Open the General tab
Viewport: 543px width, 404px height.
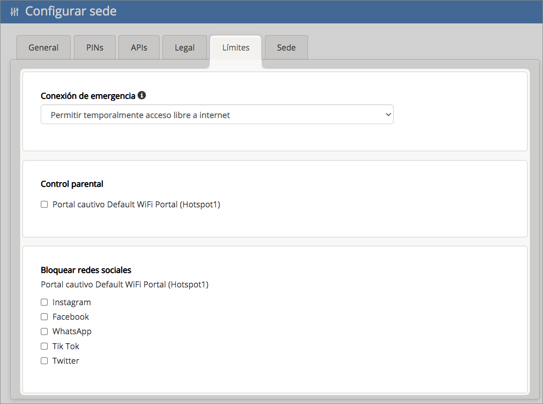coord(44,48)
